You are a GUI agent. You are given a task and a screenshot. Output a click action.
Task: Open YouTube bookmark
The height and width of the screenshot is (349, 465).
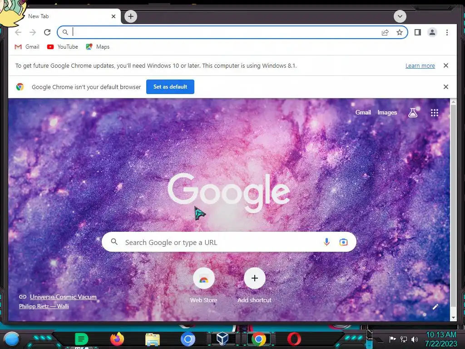click(x=63, y=47)
